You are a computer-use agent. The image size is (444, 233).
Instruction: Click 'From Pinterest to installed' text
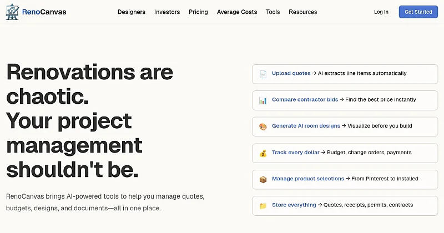coord(385,179)
